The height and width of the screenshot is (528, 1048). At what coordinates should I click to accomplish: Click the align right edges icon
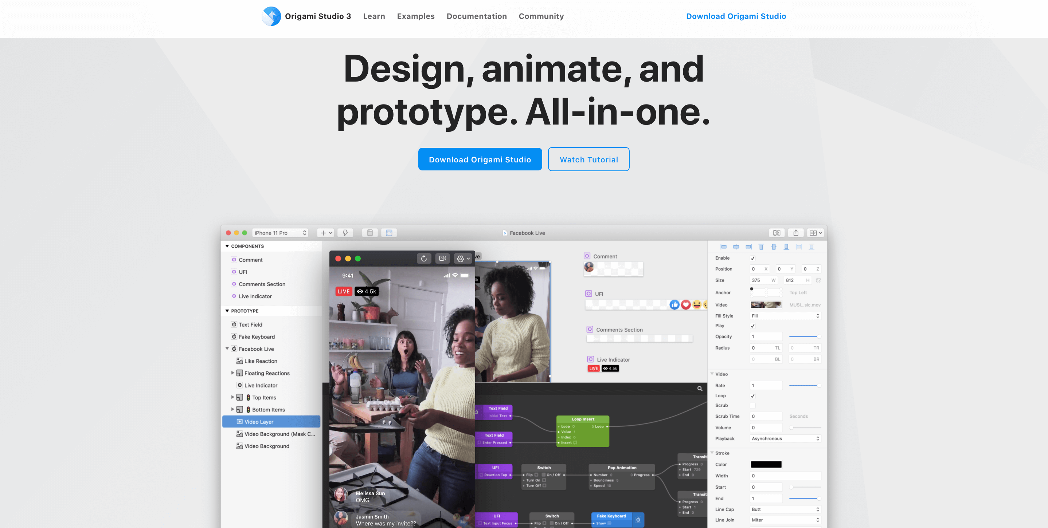pyautogui.click(x=748, y=247)
